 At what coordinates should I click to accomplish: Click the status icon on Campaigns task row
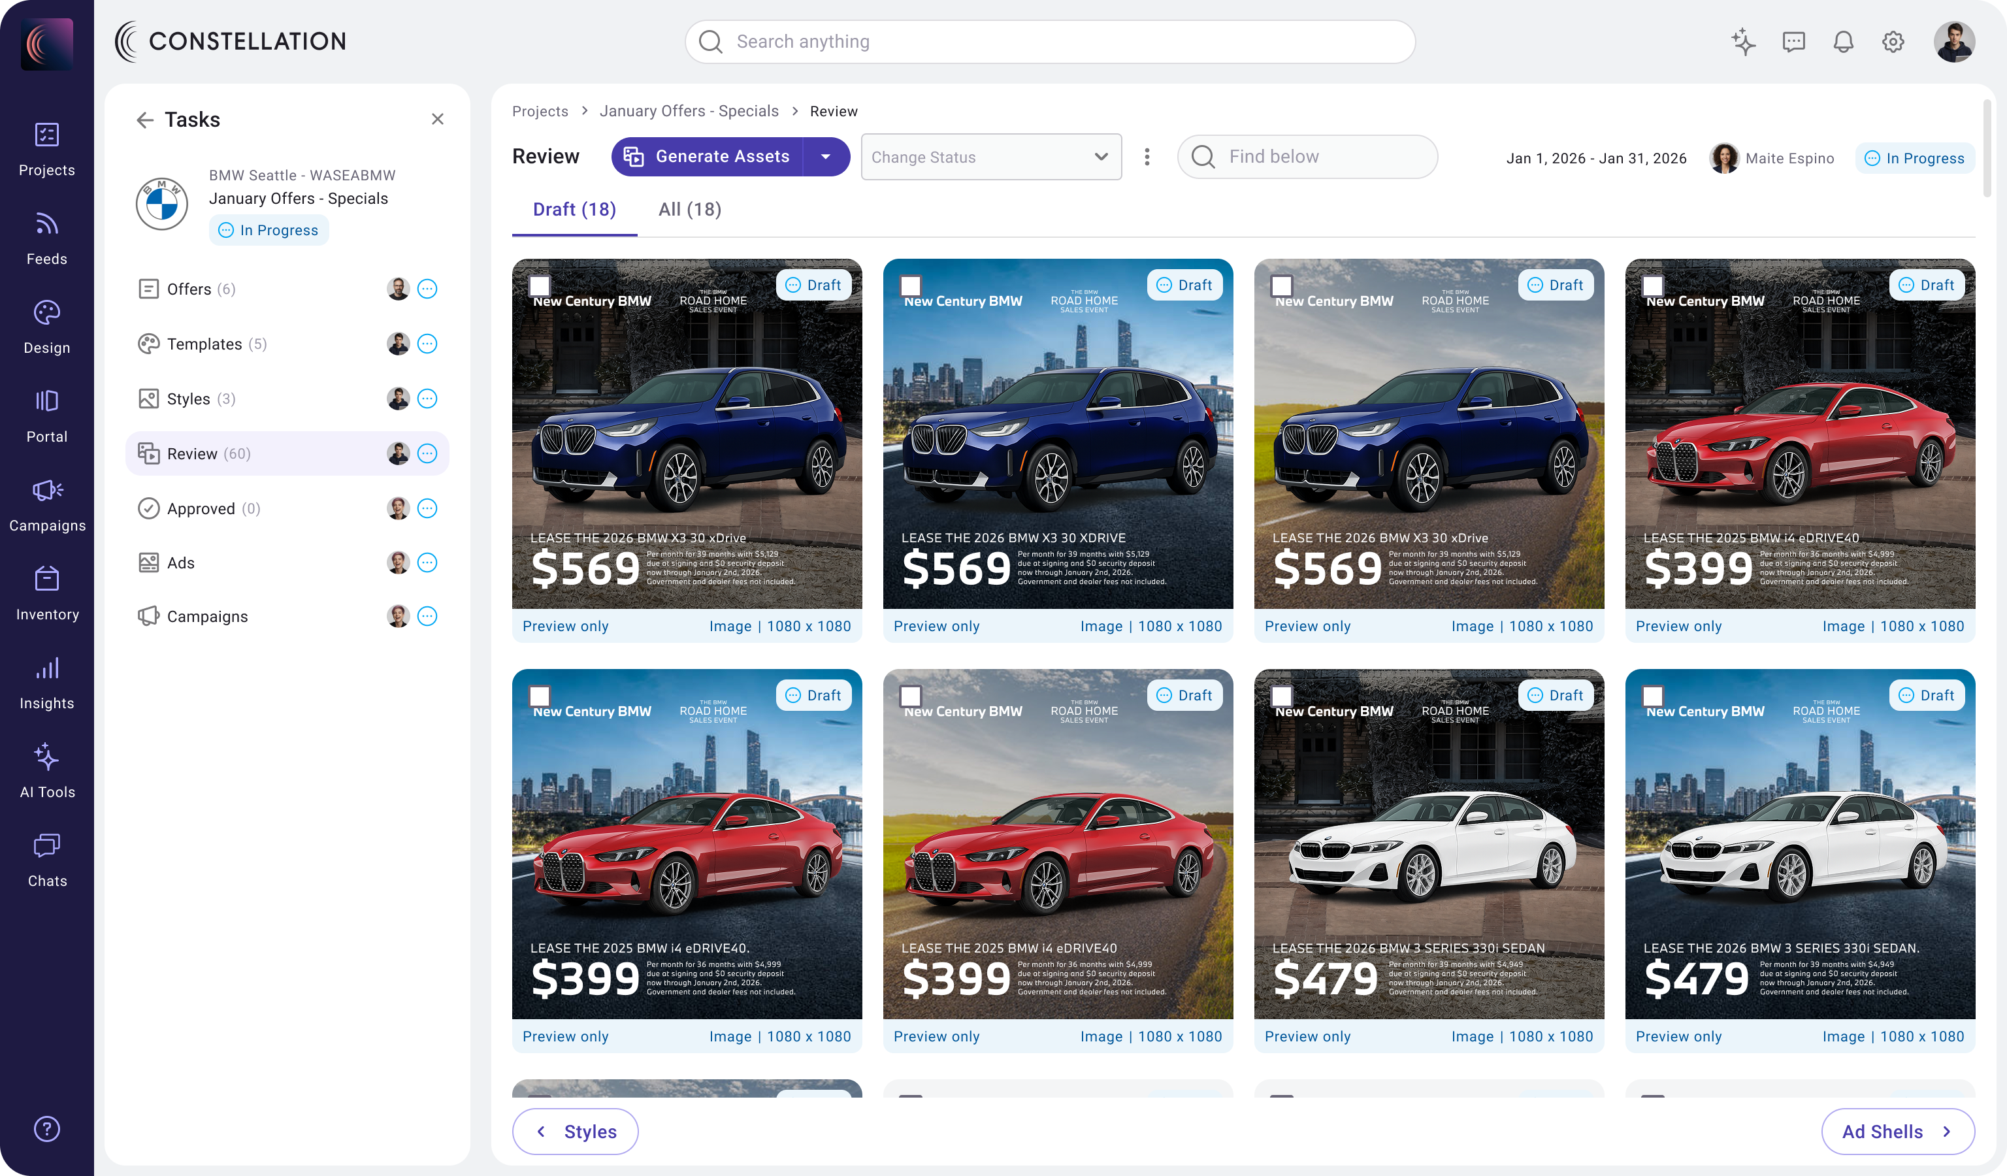[428, 616]
